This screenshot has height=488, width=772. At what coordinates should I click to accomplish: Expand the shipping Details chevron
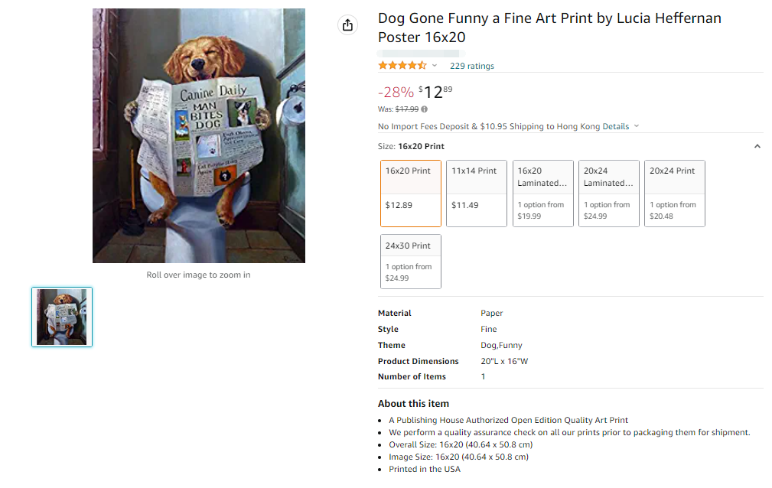pyautogui.click(x=637, y=126)
